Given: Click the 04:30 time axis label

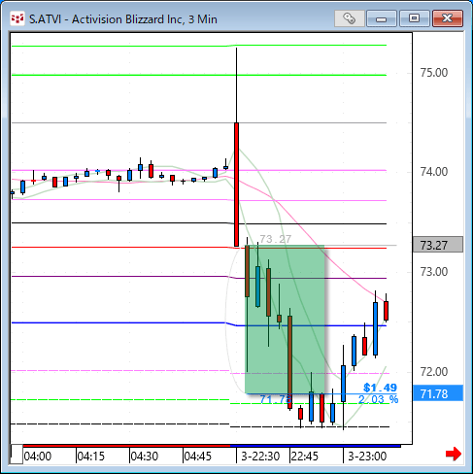Looking at the screenshot, I should [145, 457].
